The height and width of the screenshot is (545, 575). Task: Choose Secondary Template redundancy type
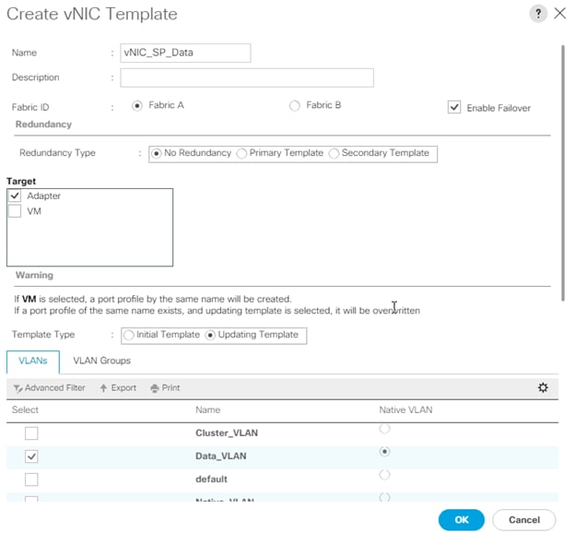334,153
